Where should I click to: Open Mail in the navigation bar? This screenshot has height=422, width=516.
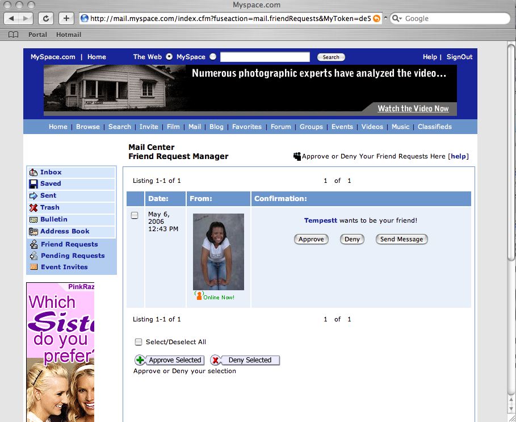pyautogui.click(x=195, y=127)
